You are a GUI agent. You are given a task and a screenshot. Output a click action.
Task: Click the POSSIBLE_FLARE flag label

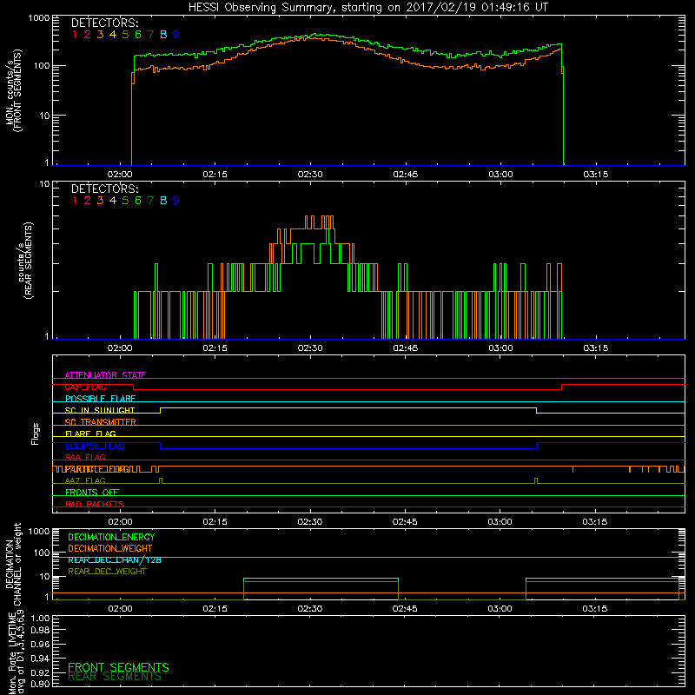[100, 399]
